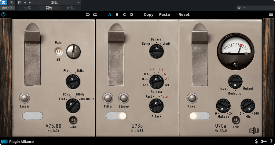The image size is (275, 145).
Task: Click the Trim screw control
Action: pos(236,120)
